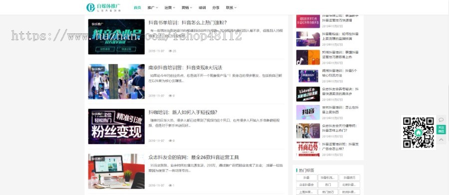449x195 pixels.
Task: Open the 分享 nav item
Action: [x=216, y=7]
